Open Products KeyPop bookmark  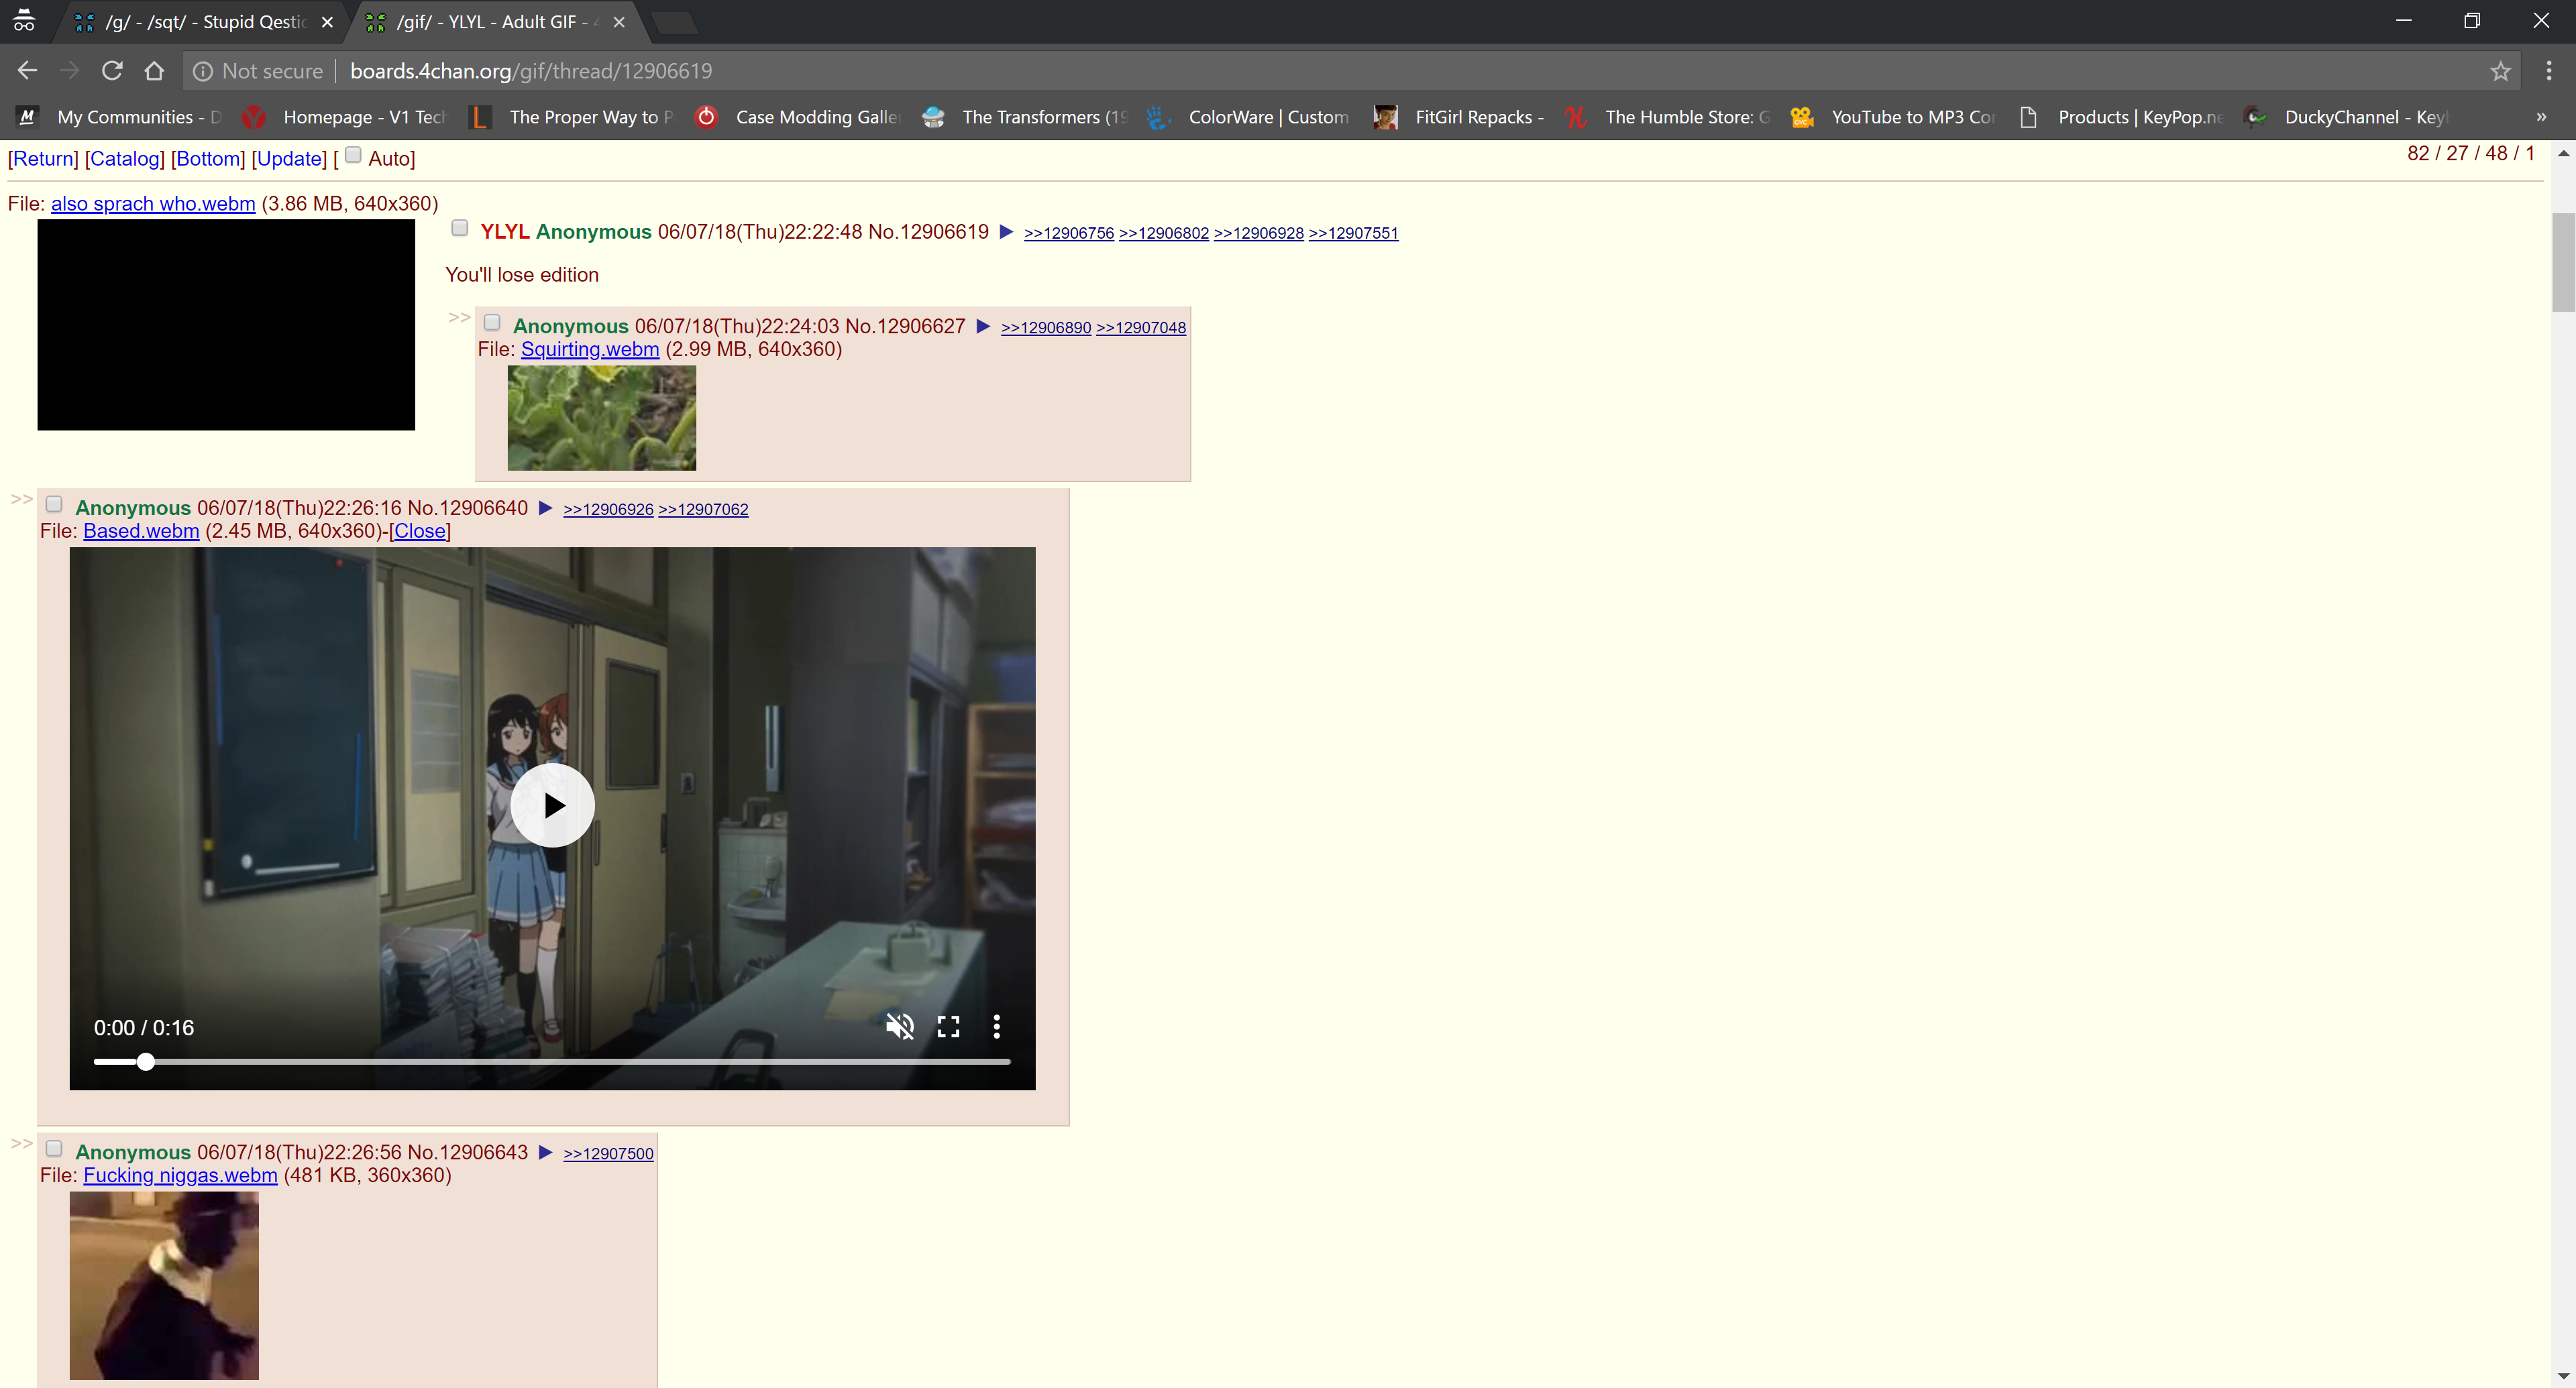click(x=2121, y=117)
